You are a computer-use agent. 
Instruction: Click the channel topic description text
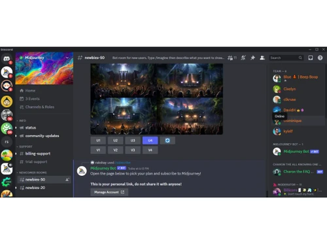click(168, 58)
